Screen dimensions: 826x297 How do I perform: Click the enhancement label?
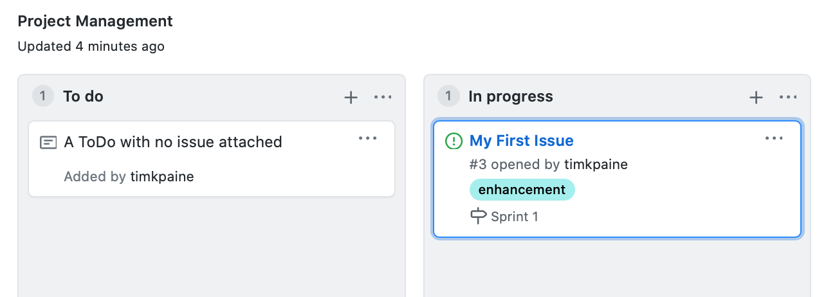point(522,190)
